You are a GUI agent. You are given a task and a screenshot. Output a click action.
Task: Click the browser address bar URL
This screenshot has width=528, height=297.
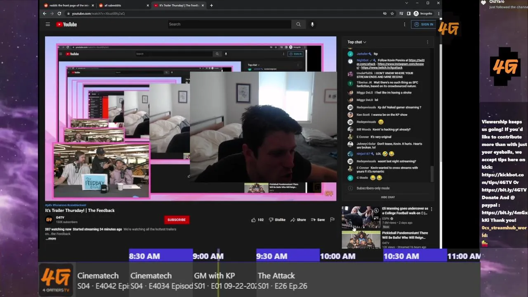point(98,14)
